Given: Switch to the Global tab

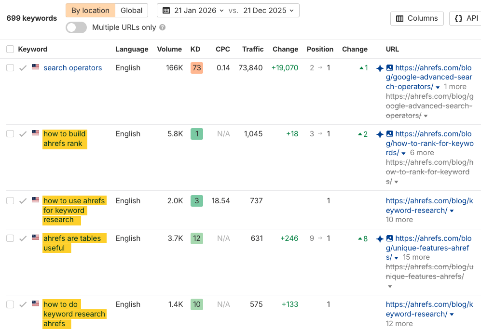Looking at the screenshot, I should pos(131,10).
